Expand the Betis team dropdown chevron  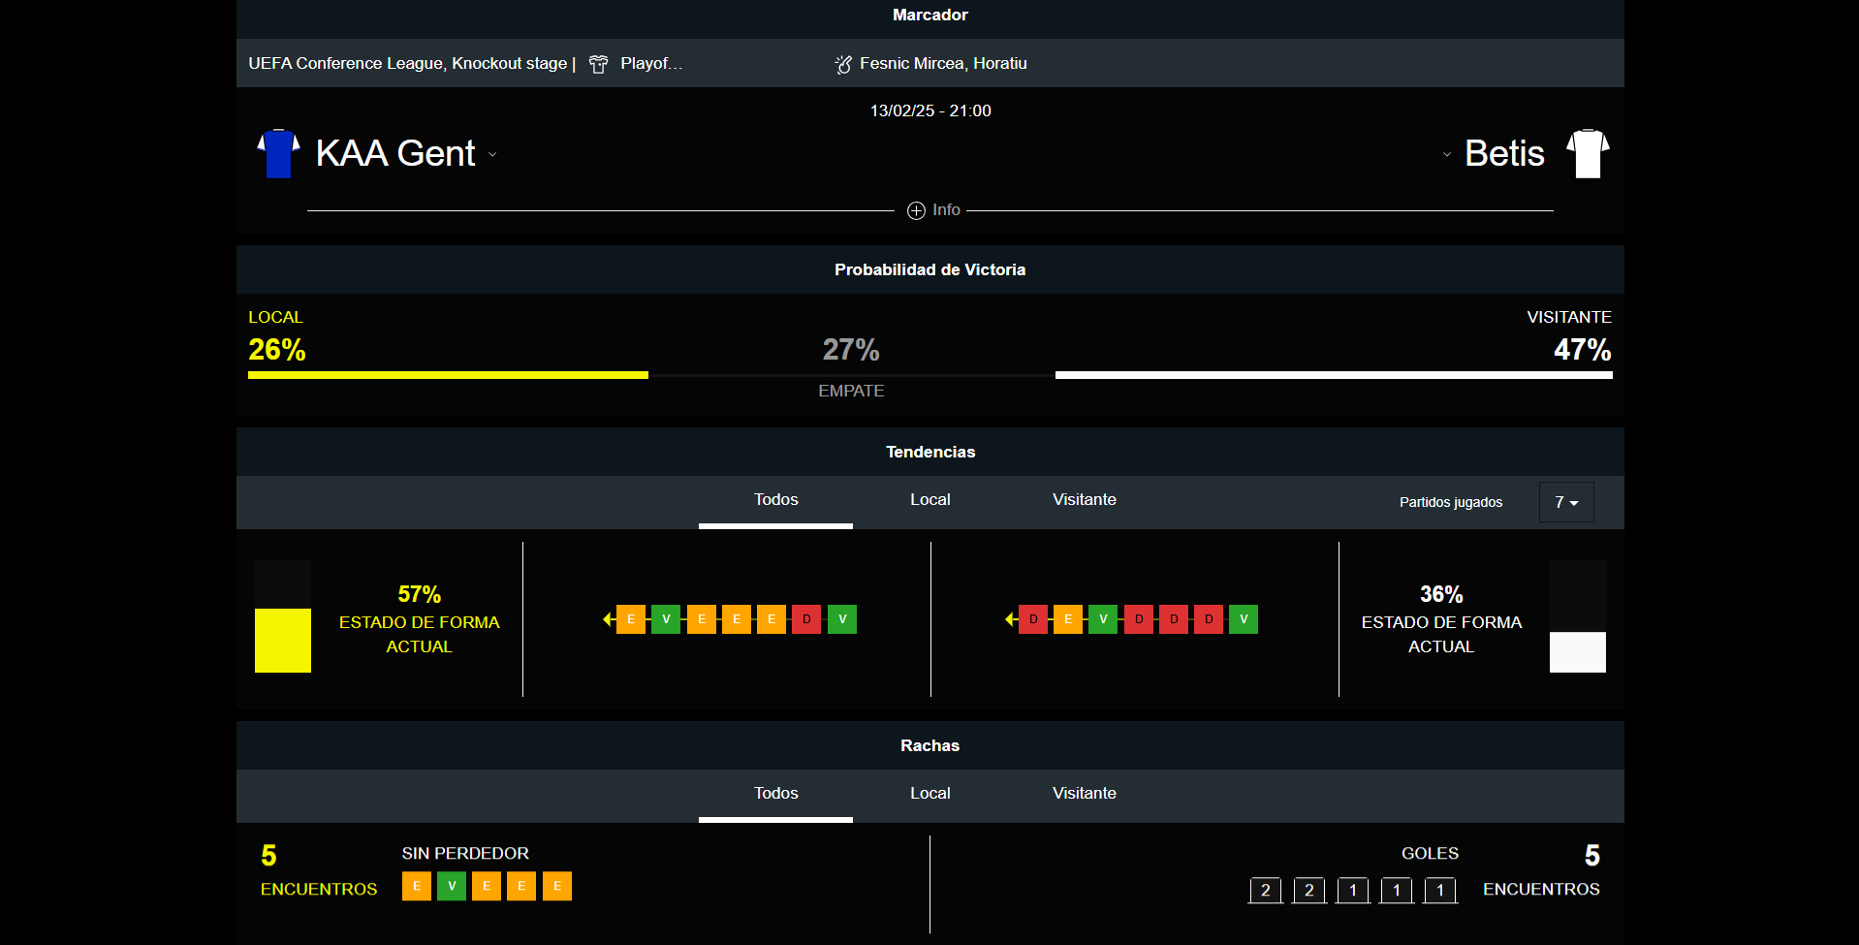1447,154
